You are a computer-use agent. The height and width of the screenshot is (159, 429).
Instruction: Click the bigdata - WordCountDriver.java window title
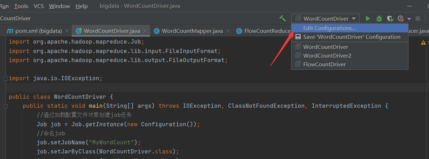click(x=140, y=6)
